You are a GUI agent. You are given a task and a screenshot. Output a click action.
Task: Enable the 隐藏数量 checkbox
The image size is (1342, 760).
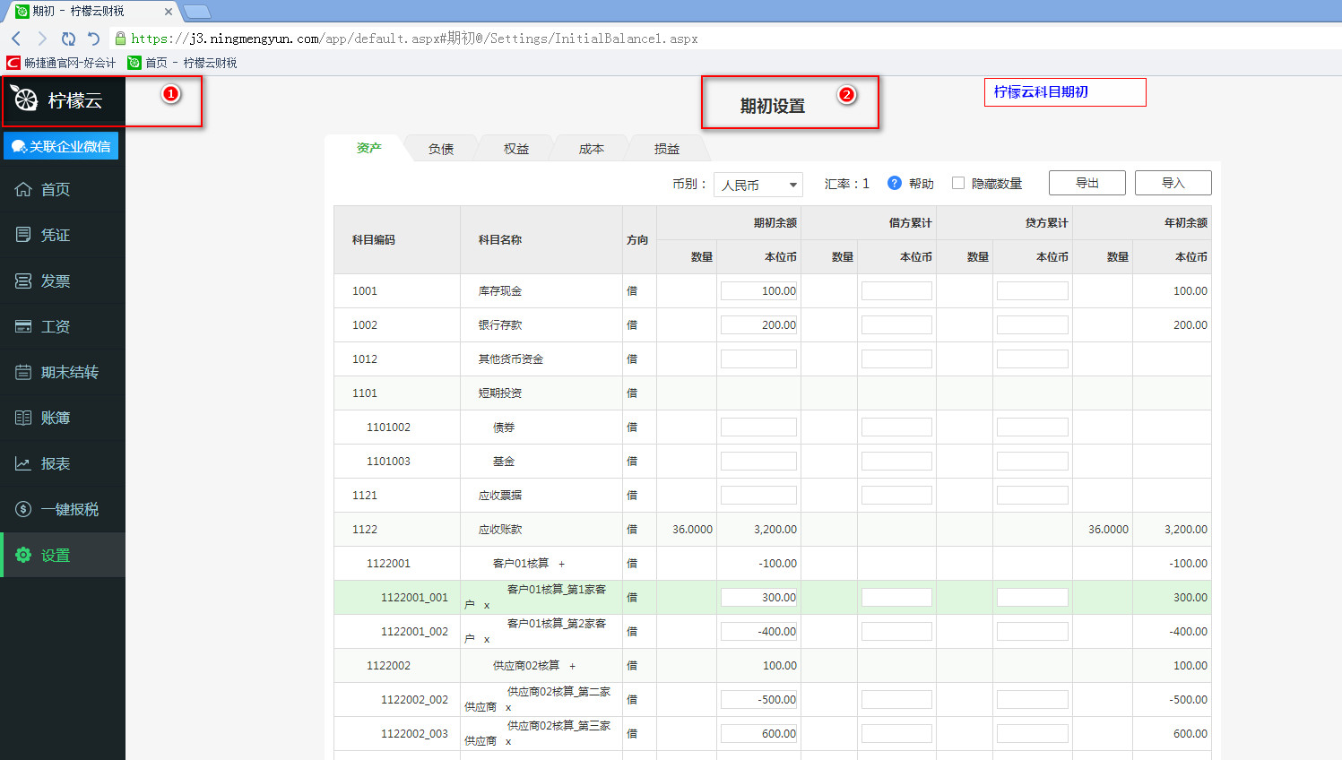tap(958, 183)
